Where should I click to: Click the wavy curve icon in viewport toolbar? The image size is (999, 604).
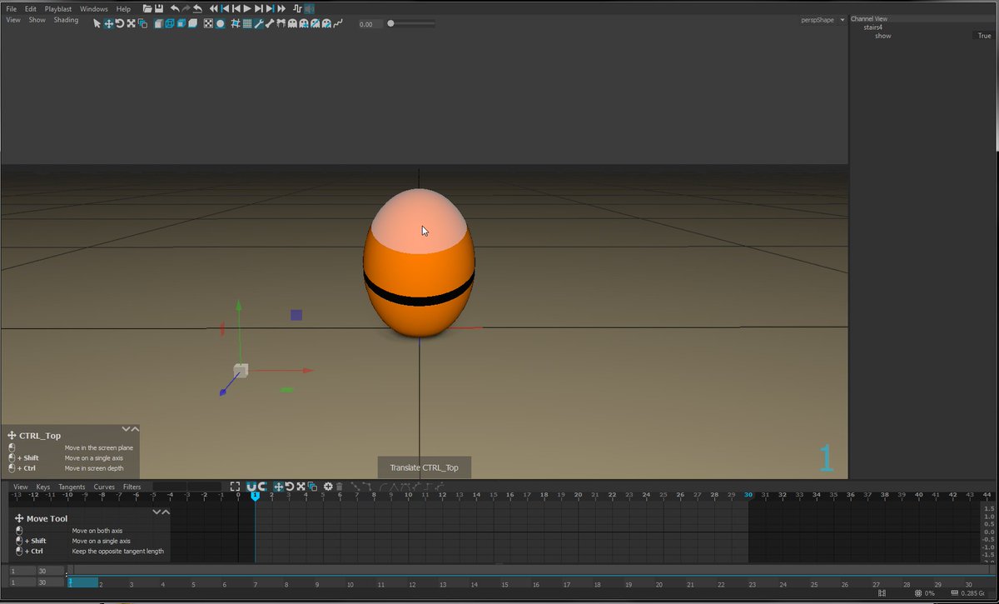(x=337, y=23)
